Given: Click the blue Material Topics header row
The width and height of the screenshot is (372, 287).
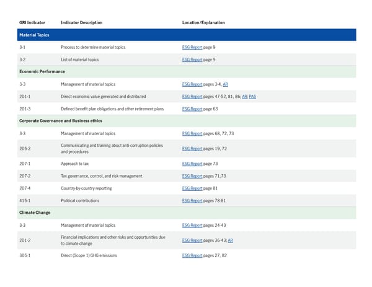Looking at the screenshot, I should coord(186,35).
